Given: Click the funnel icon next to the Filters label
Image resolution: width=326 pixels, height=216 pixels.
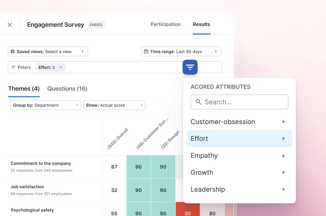Looking at the screenshot, I should (13, 67).
